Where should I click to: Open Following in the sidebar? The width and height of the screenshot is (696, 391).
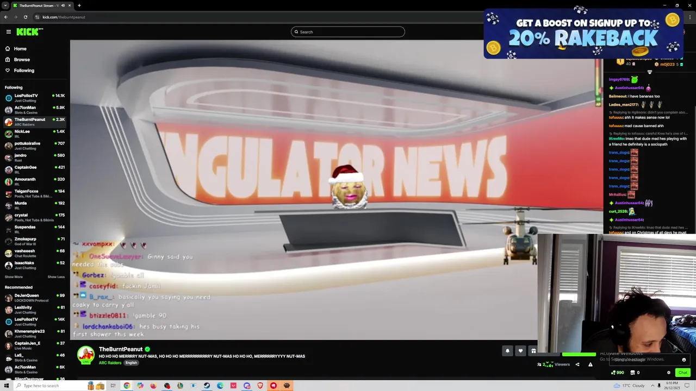click(24, 71)
